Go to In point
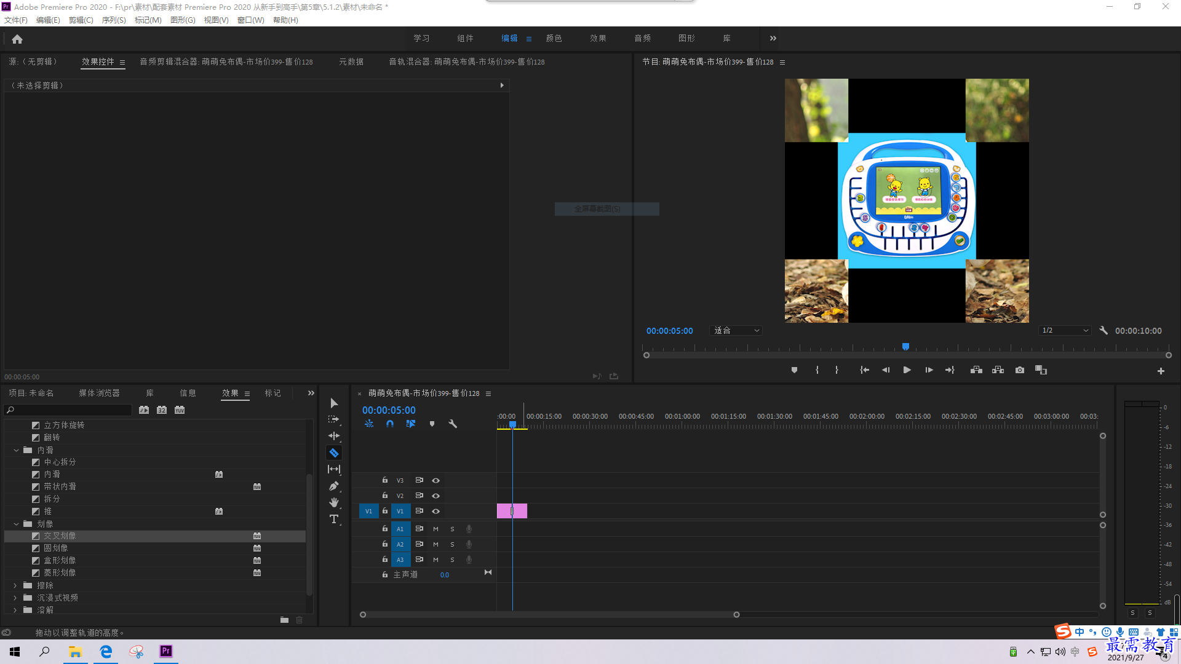1181x664 pixels. (x=864, y=370)
